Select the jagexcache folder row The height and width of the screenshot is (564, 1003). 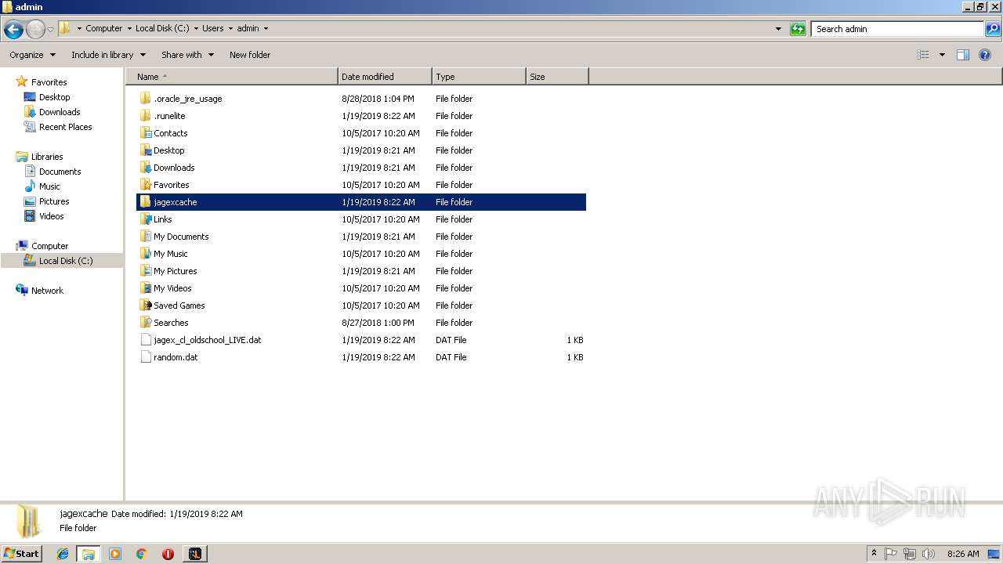click(361, 202)
